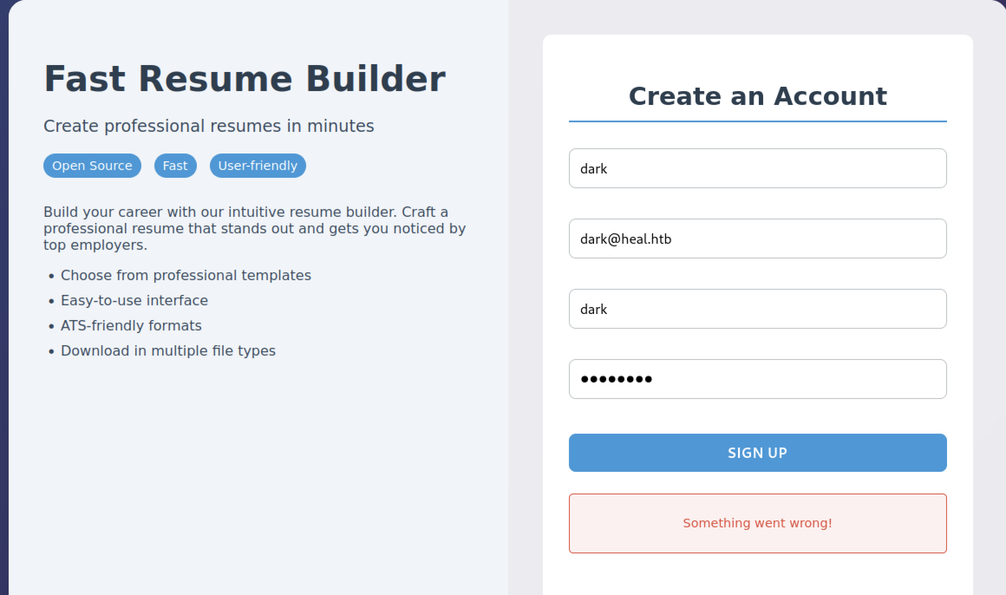Click the 'dark' field just below the email

(757, 309)
